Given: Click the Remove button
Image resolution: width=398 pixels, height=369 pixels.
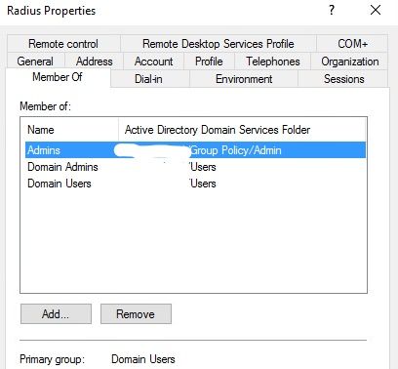Looking at the screenshot, I should click(136, 314).
